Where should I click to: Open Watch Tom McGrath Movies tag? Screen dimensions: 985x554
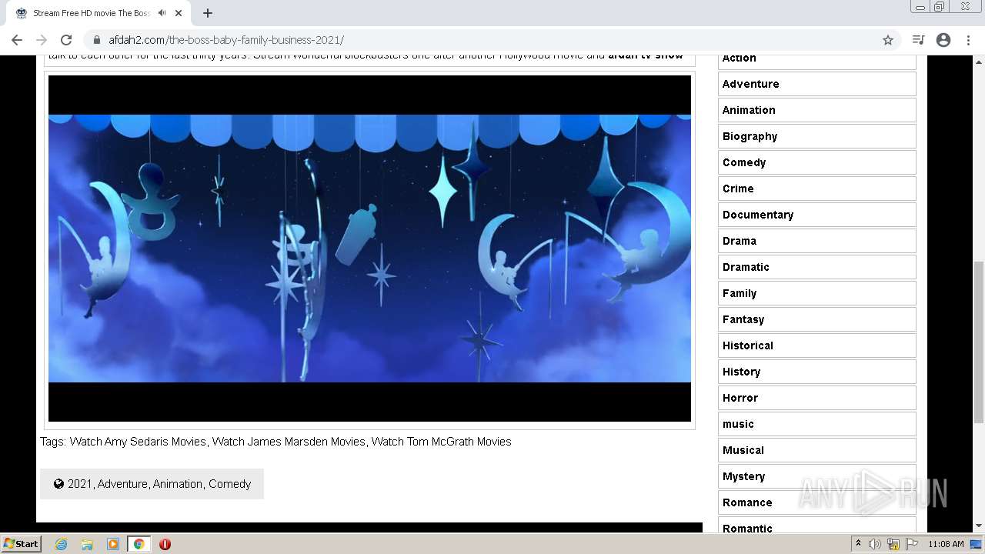[441, 442]
